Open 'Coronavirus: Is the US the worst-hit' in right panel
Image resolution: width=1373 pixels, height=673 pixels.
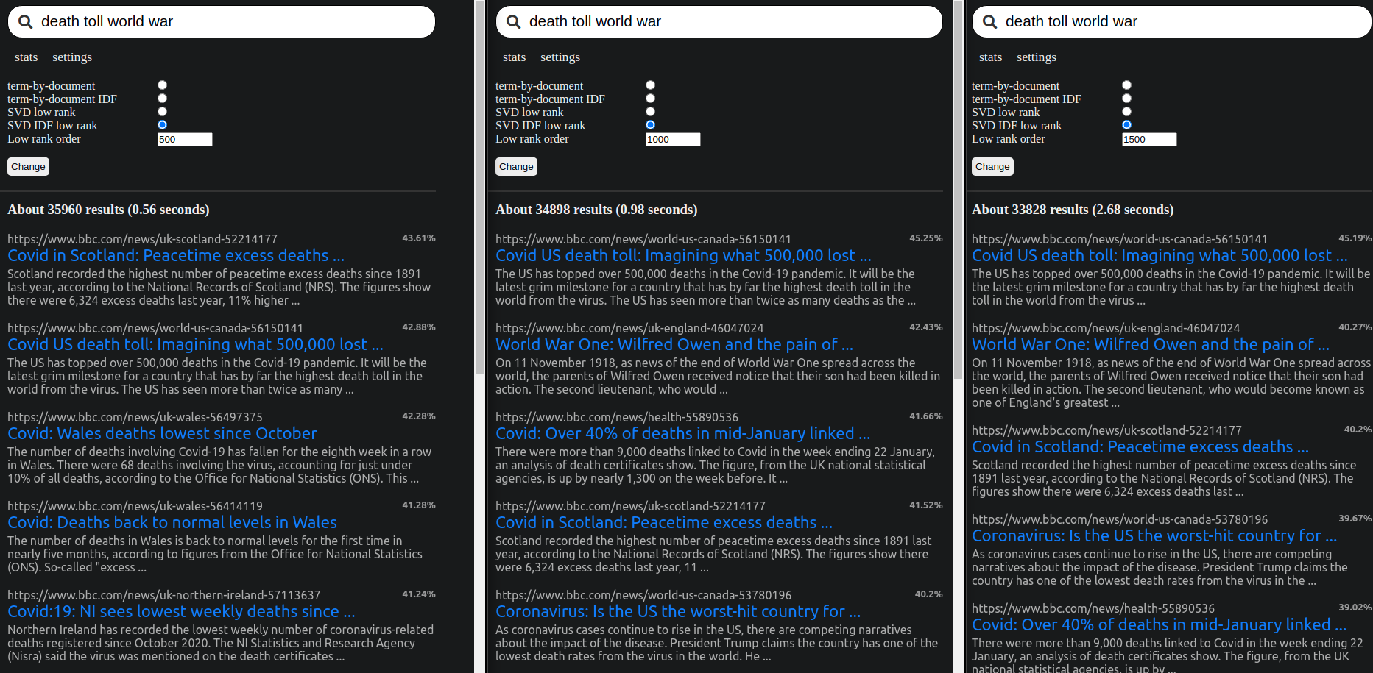pos(1154,536)
